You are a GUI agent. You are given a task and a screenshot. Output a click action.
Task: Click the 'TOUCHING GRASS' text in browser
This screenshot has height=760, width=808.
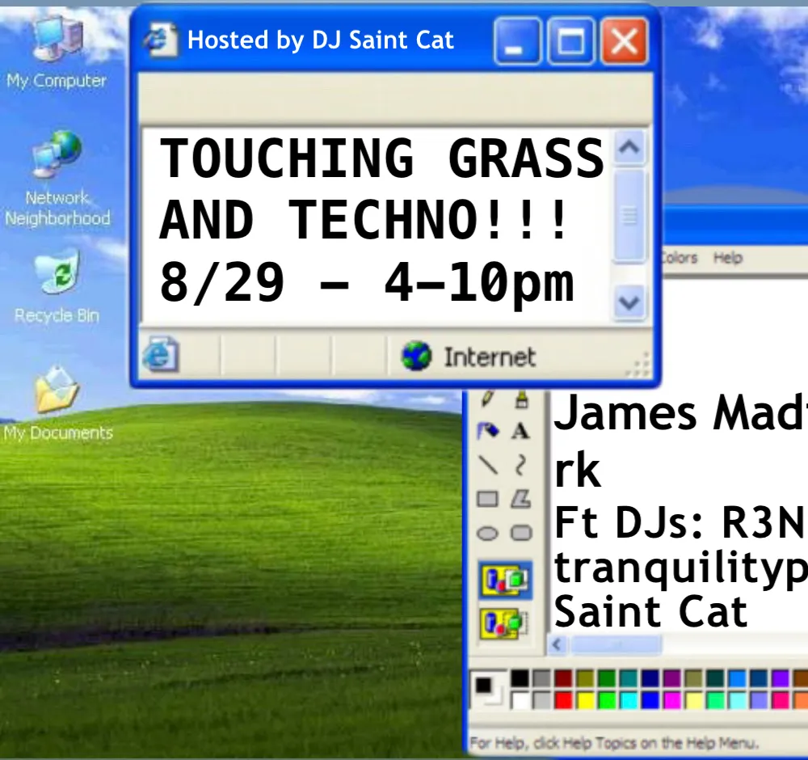tap(381, 158)
